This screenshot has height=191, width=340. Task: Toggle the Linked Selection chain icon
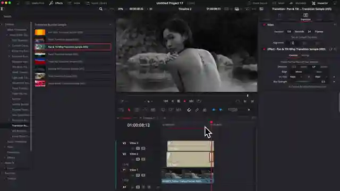(197, 110)
